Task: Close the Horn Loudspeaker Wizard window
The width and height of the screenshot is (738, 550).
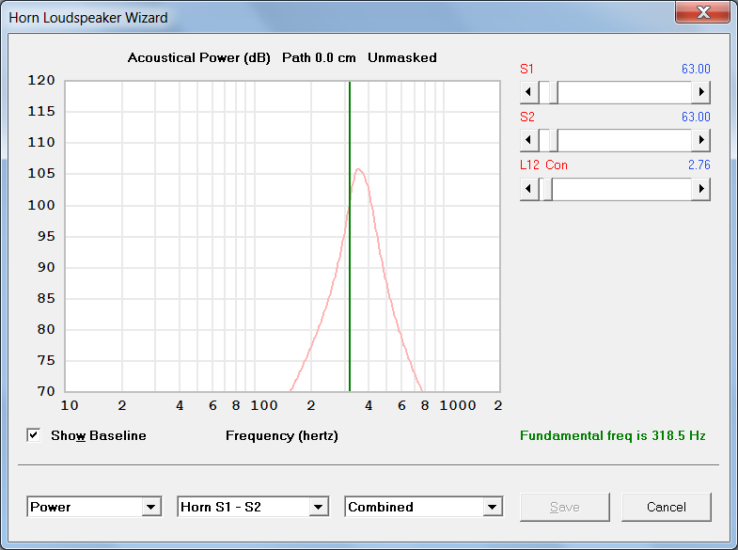Action: [702, 12]
